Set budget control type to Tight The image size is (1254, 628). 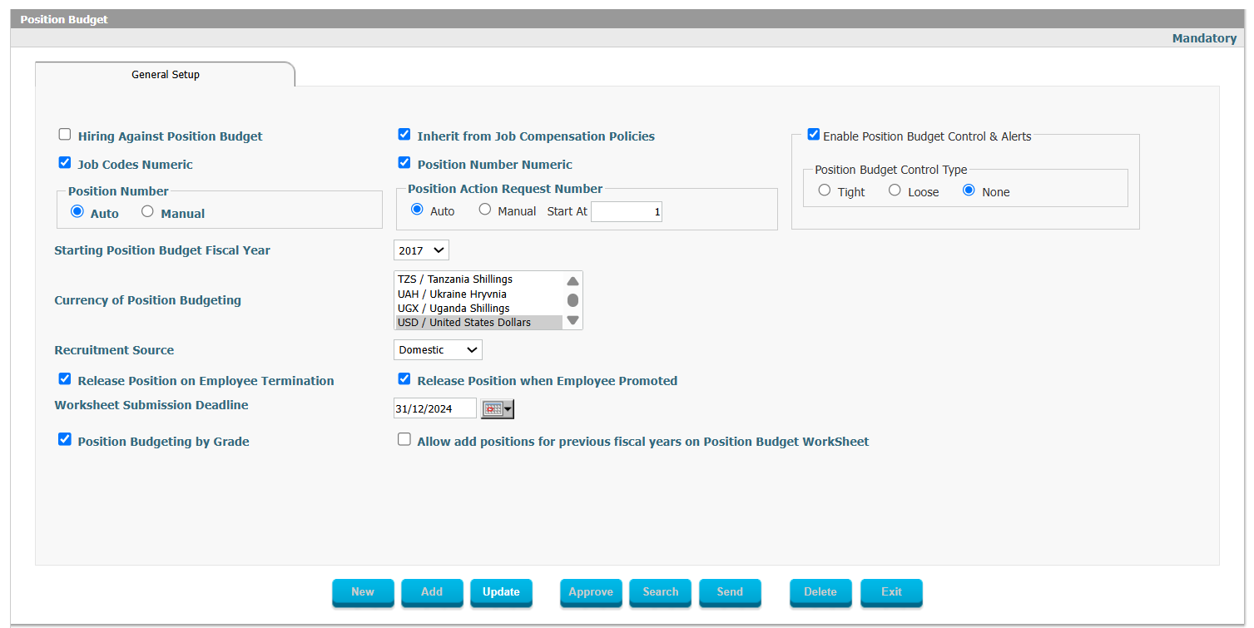825,190
